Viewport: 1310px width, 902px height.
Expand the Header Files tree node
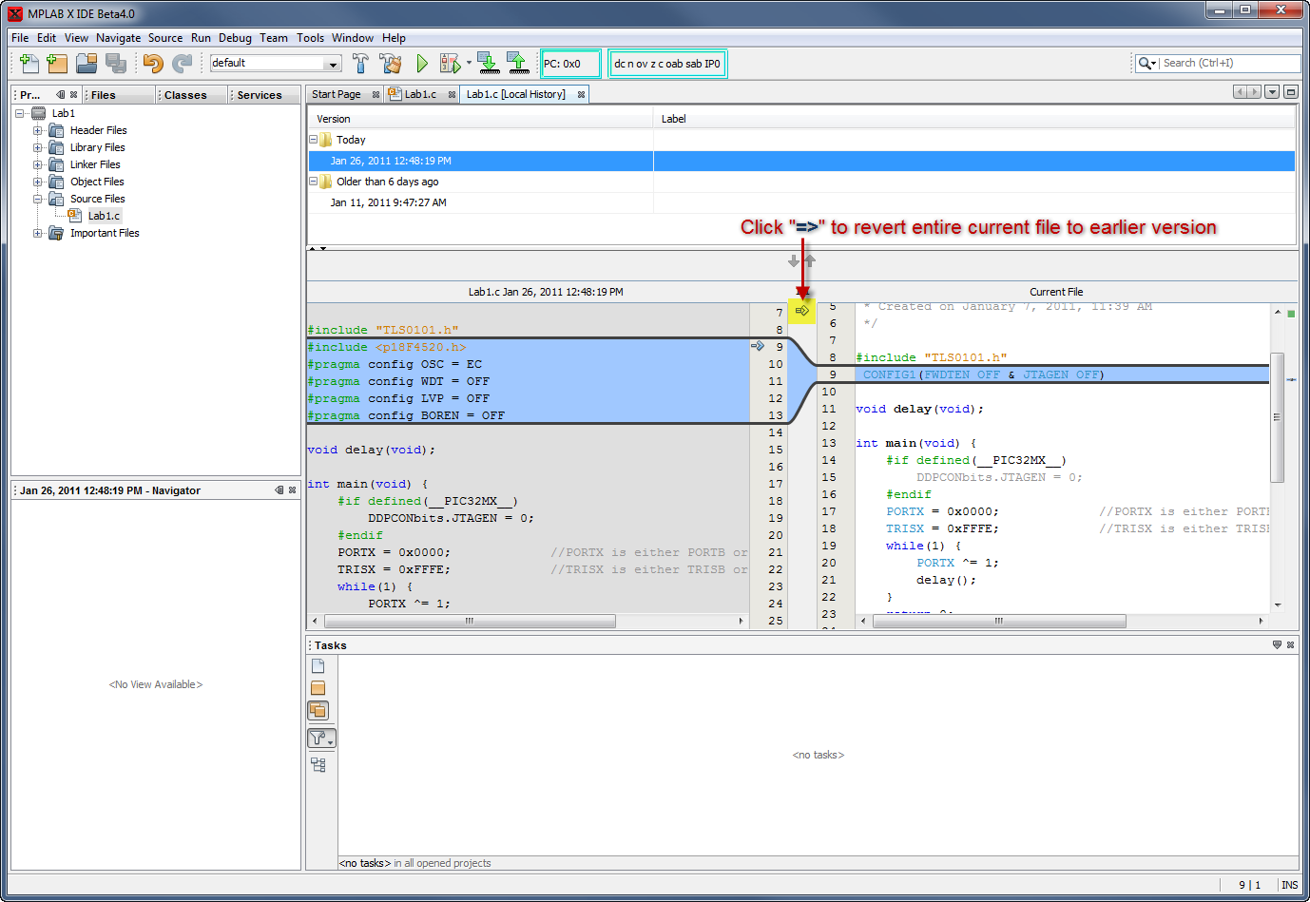coord(38,130)
